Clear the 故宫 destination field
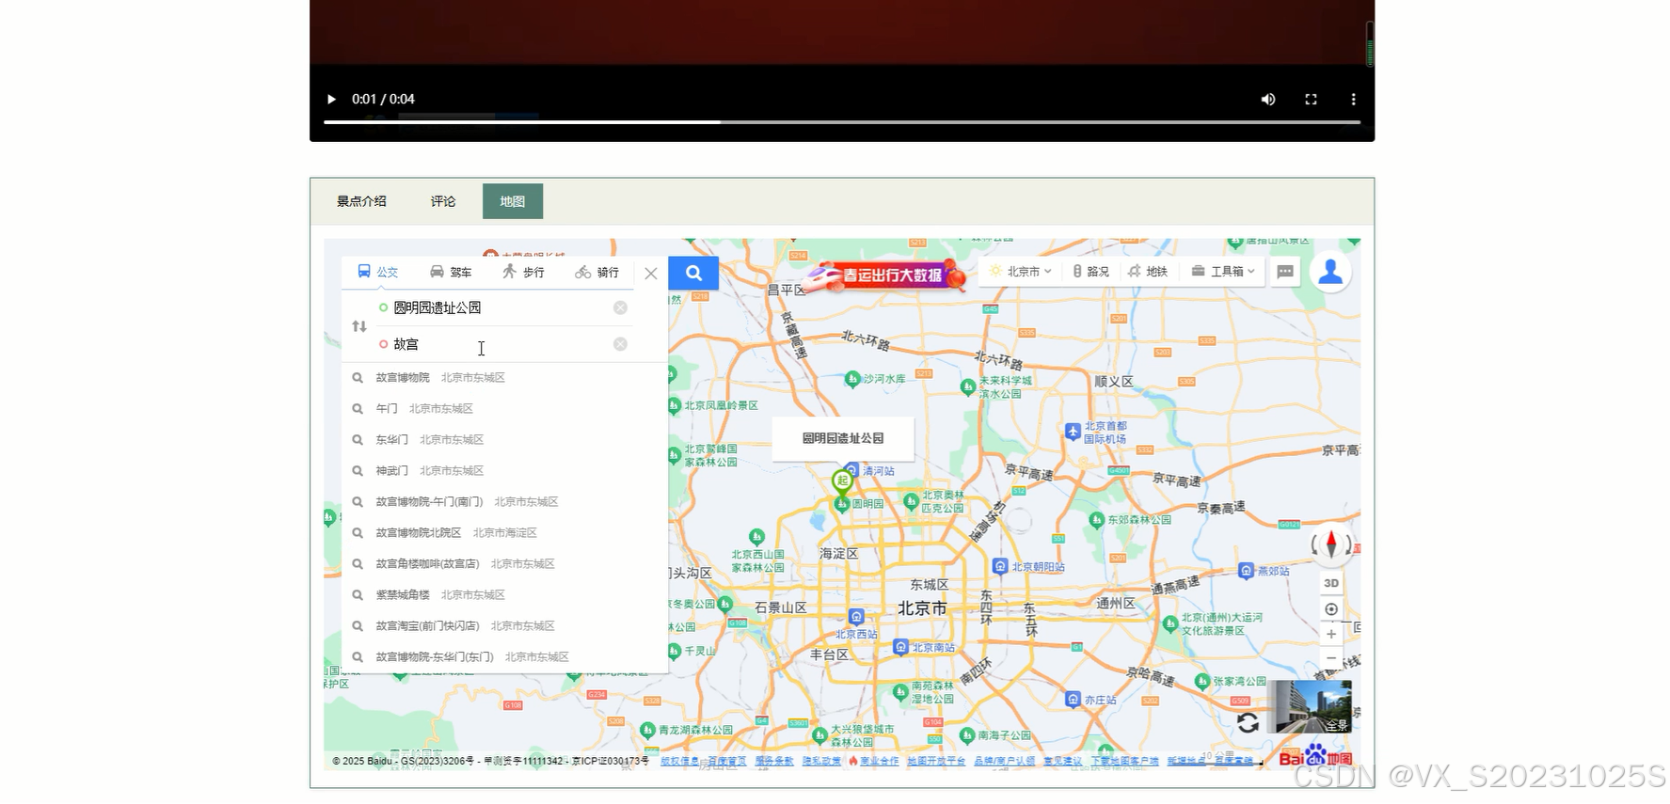The image size is (1670, 804). point(620,344)
